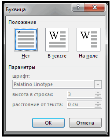Screen dimensions: 111x138
Task: Click the 'В тексте' label text
Action: [x=57, y=56]
